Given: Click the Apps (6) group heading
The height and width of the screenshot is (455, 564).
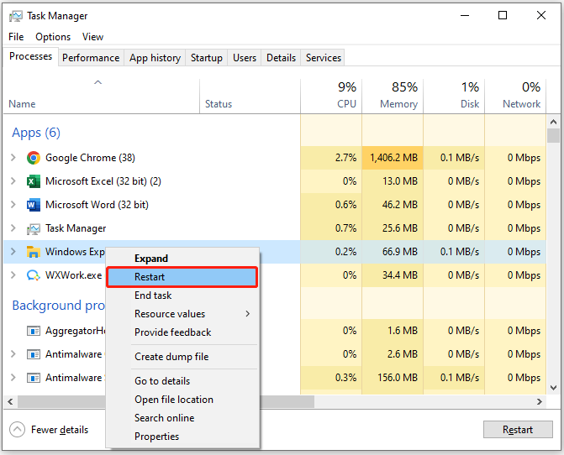Looking at the screenshot, I should coord(36,133).
